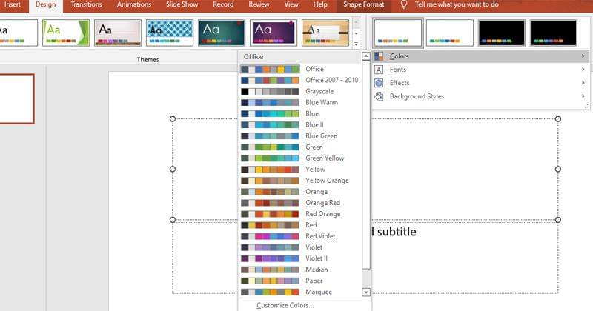Click the Fonts icon in variants menu

point(379,70)
